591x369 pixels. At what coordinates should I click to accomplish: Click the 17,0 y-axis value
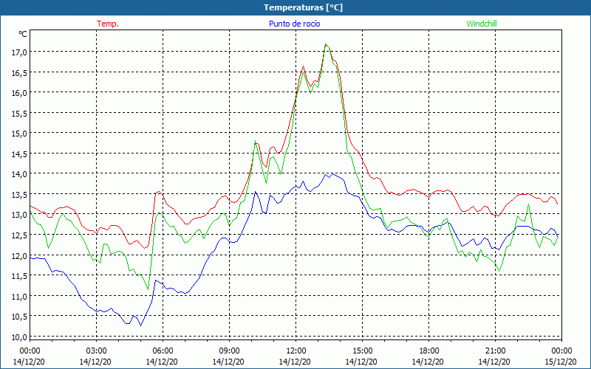pyautogui.click(x=19, y=52)
